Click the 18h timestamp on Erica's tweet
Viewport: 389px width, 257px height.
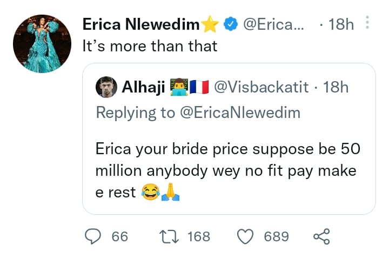coord(341,24)
